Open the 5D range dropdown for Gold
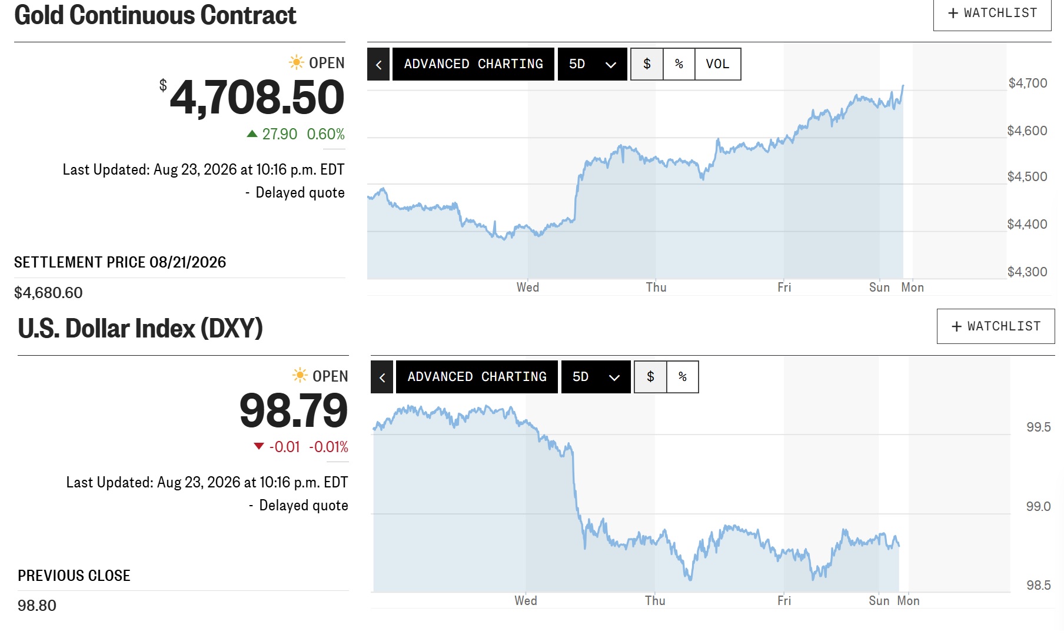Image resolution: width=1064 pixels, height=635 pixels. pyautogui.click(x=593, y=64)
